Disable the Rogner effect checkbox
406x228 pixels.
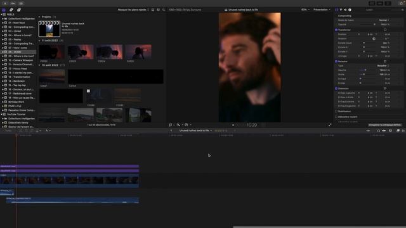(x=336, y=61)
